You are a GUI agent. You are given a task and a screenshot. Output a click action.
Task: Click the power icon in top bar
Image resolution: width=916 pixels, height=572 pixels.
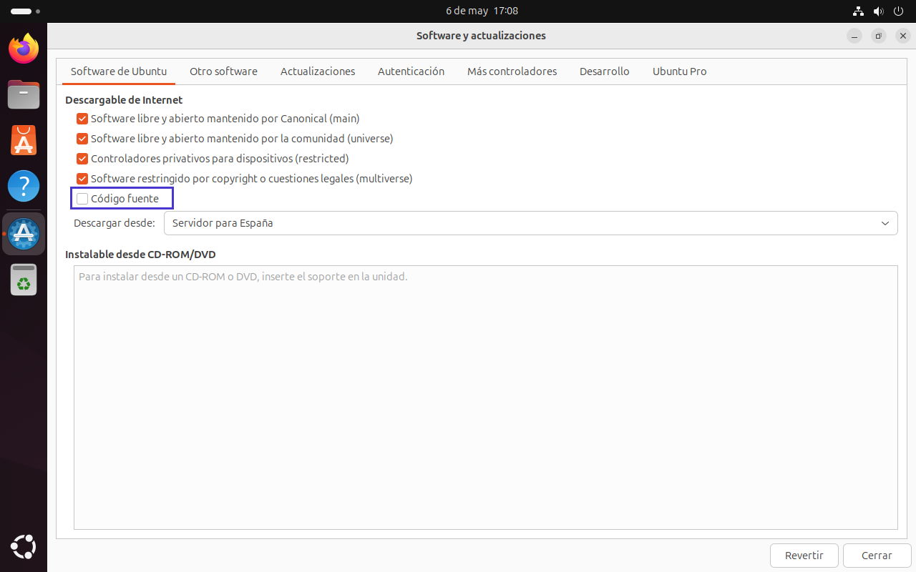pyautogui.click(x=898, y=11)
